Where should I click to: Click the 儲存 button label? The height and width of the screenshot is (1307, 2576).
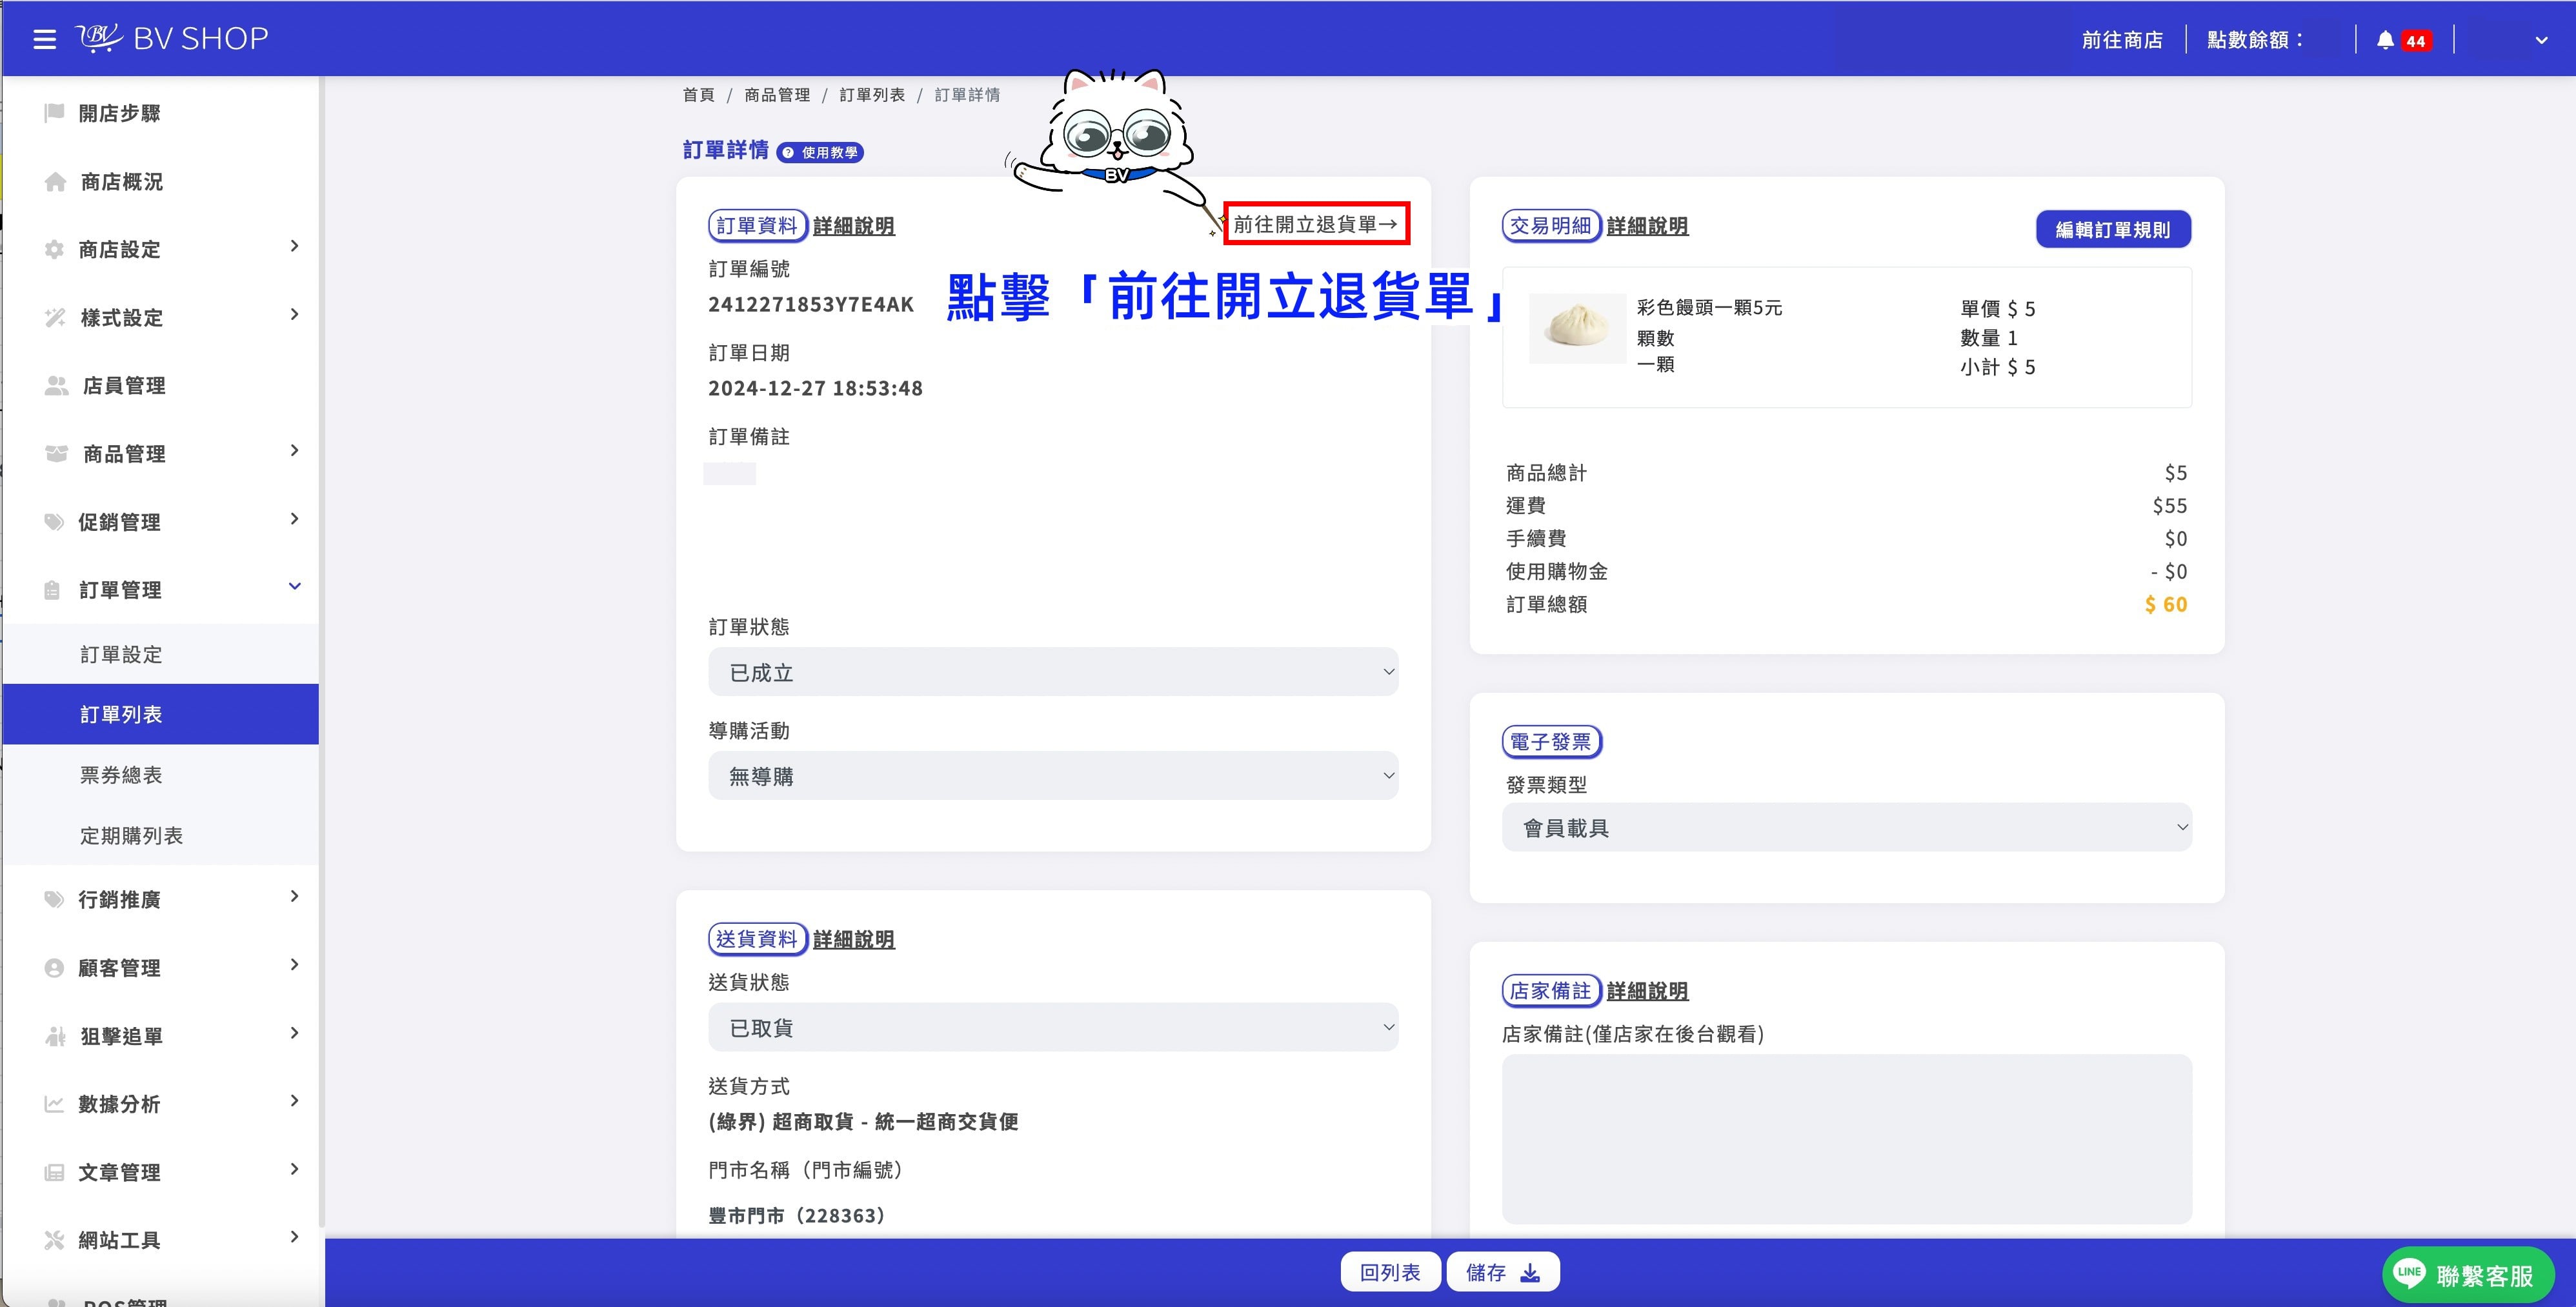(x=1485, y=1272)
